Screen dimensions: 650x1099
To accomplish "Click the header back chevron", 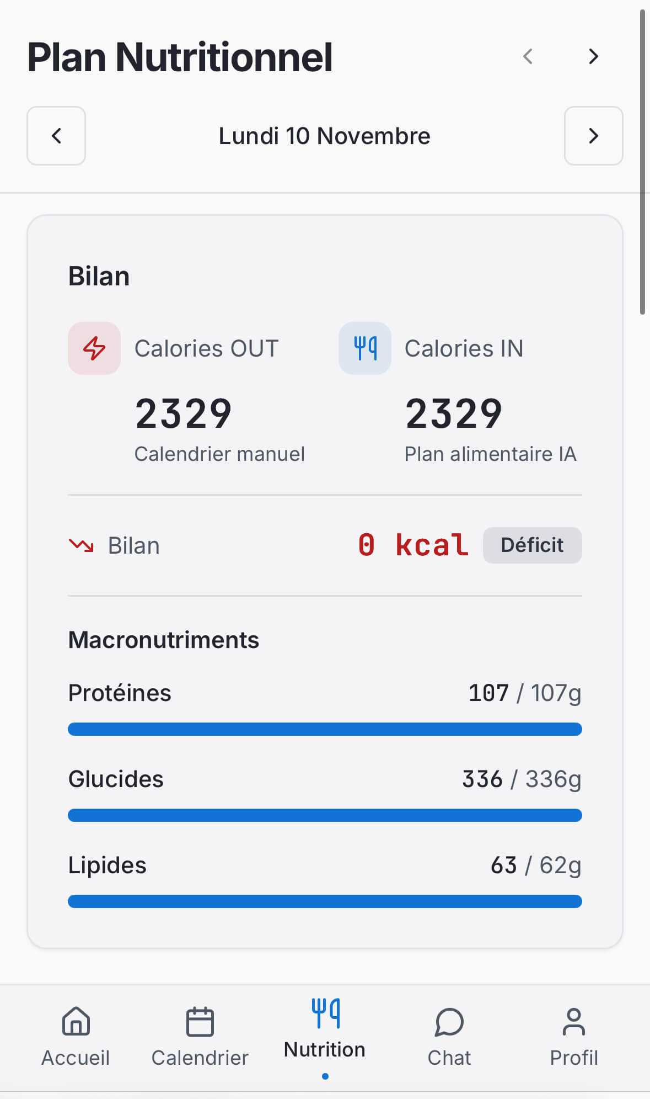I will [x=528, y=56].
